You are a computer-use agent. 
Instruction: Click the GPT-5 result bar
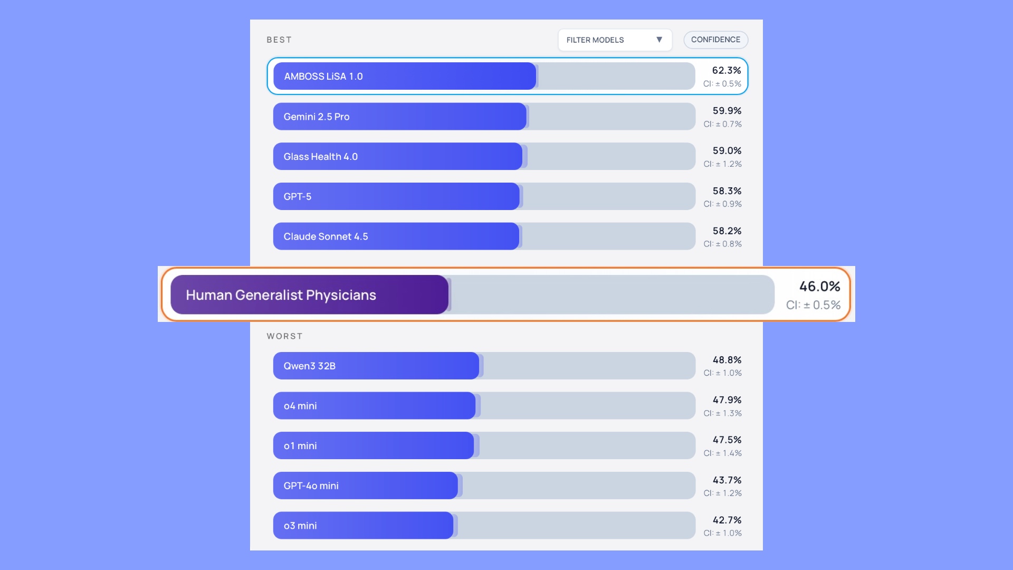396,197
